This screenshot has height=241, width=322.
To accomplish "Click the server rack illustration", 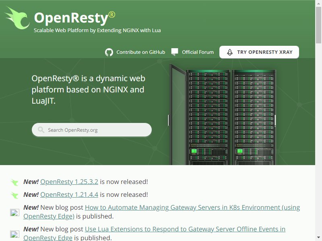I will (x=222, y=114).
